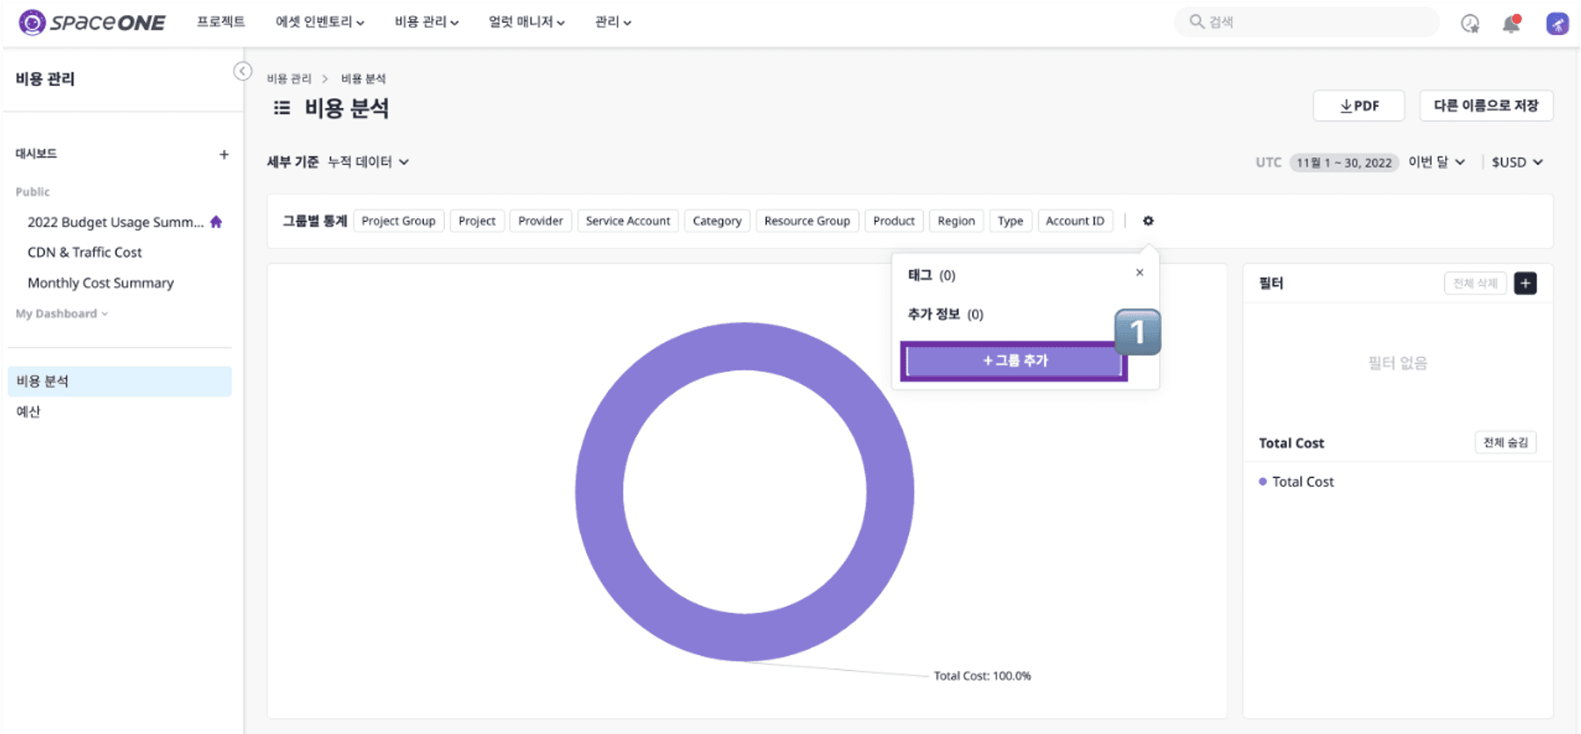Click the group-by settings gear icon
This screenshot has height=734, width=1581.
click(1148, 220)
